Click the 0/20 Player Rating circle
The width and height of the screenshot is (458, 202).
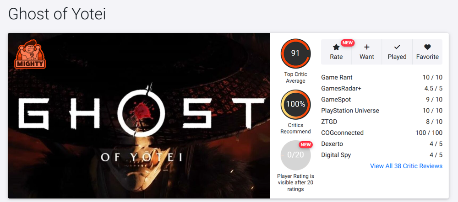pos(295,155)
